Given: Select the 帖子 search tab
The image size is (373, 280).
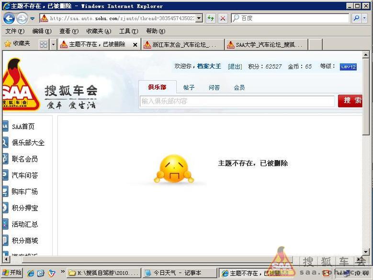Looking at the screenshot, I should (189, 87).
